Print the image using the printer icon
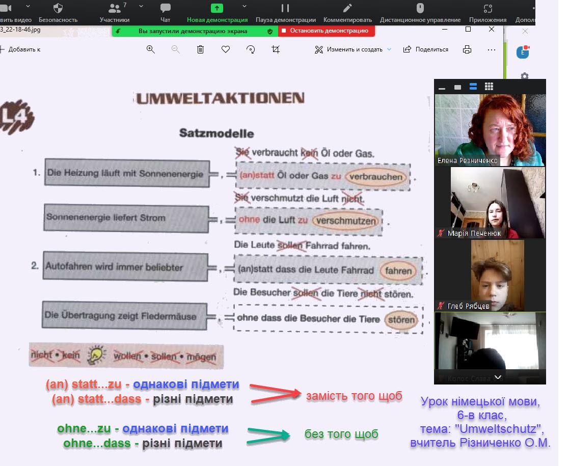This screenshot has height=466, width=569. (467, 49)
